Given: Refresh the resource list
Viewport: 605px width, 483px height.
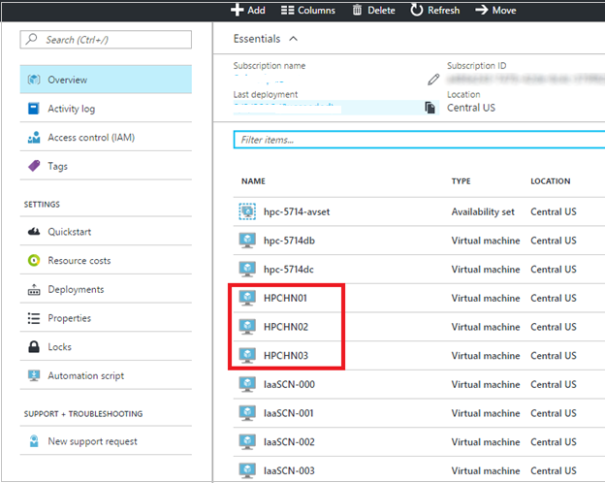Looking at the screenshot, I should point(434,11).
